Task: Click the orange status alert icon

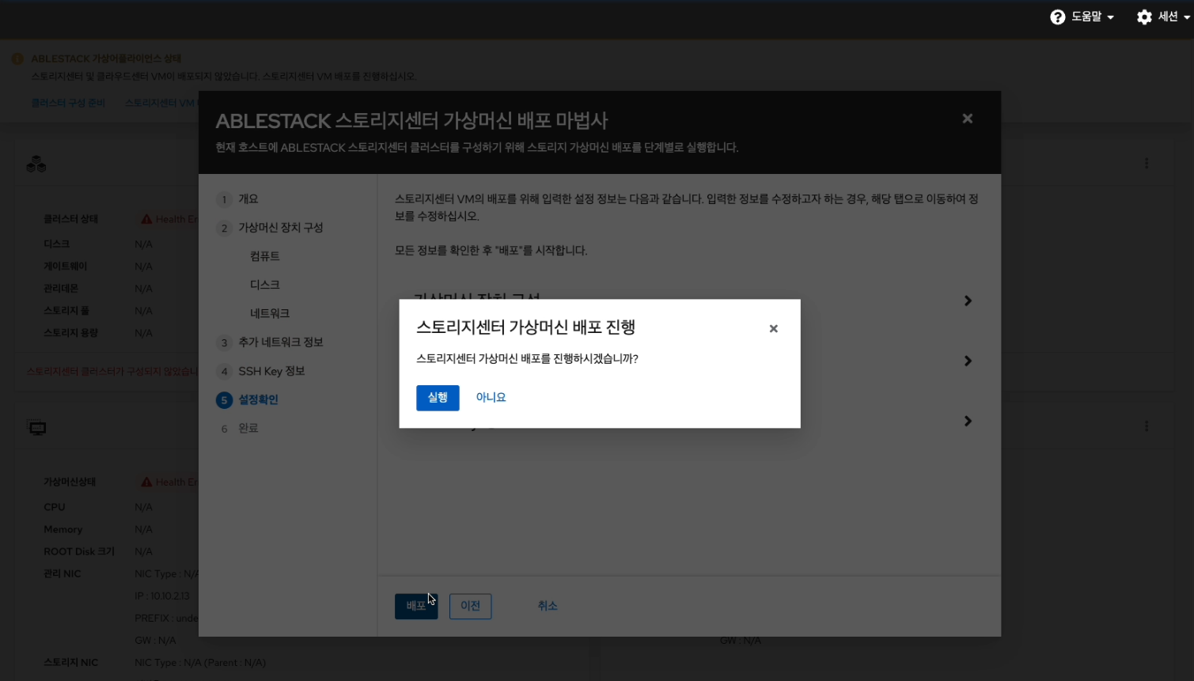Action: pyautogui.click(x=17, y=59)
